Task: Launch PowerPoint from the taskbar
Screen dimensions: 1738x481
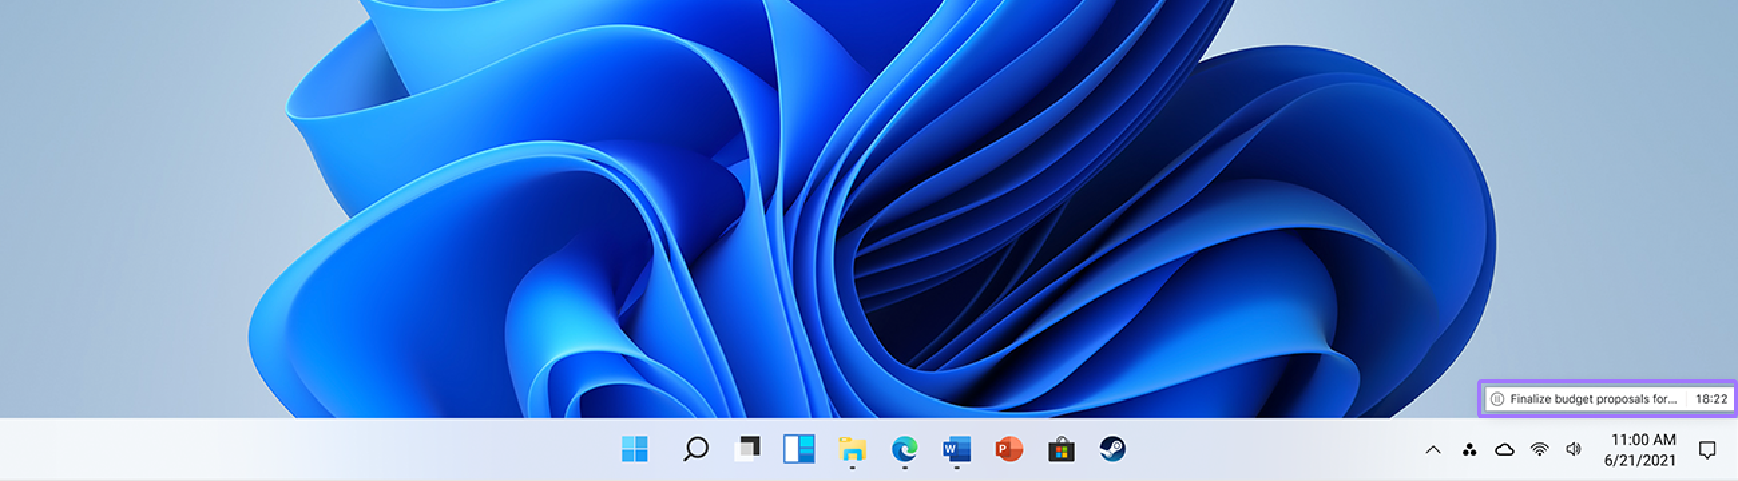Action: click(1009, 449)
